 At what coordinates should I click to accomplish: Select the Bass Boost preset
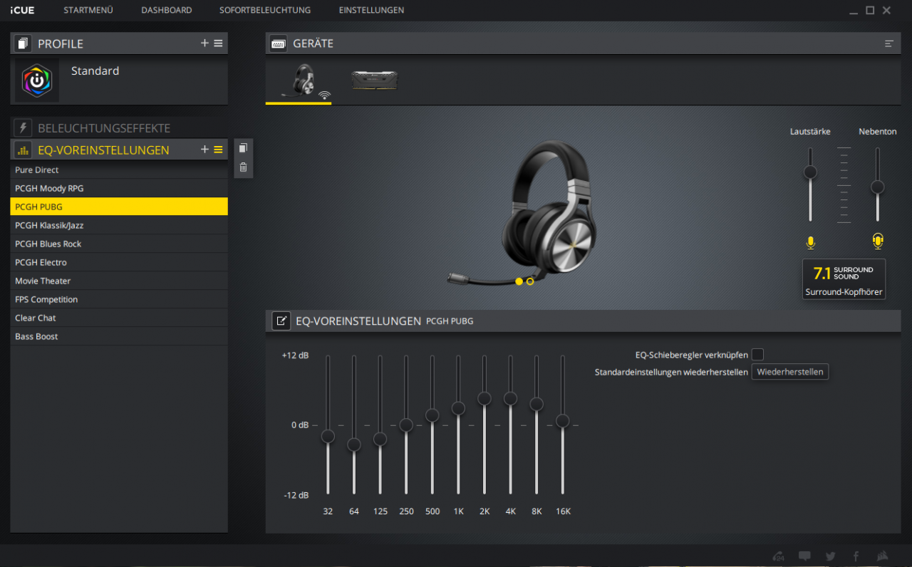119,337
